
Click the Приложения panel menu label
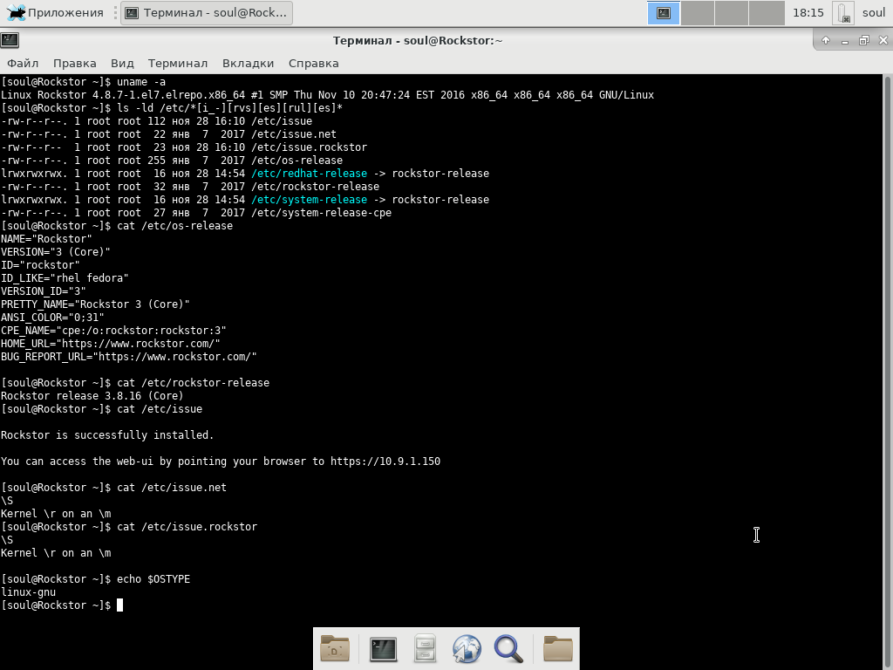coord(65,12)
